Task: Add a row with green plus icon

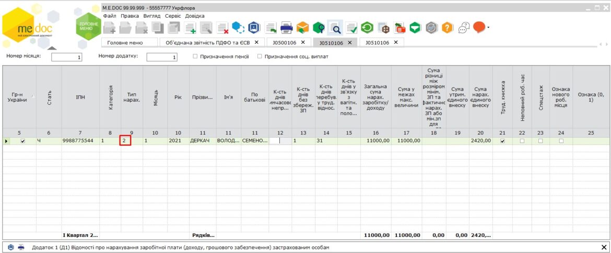Action: pyautogui.click(x=190, y=28)
